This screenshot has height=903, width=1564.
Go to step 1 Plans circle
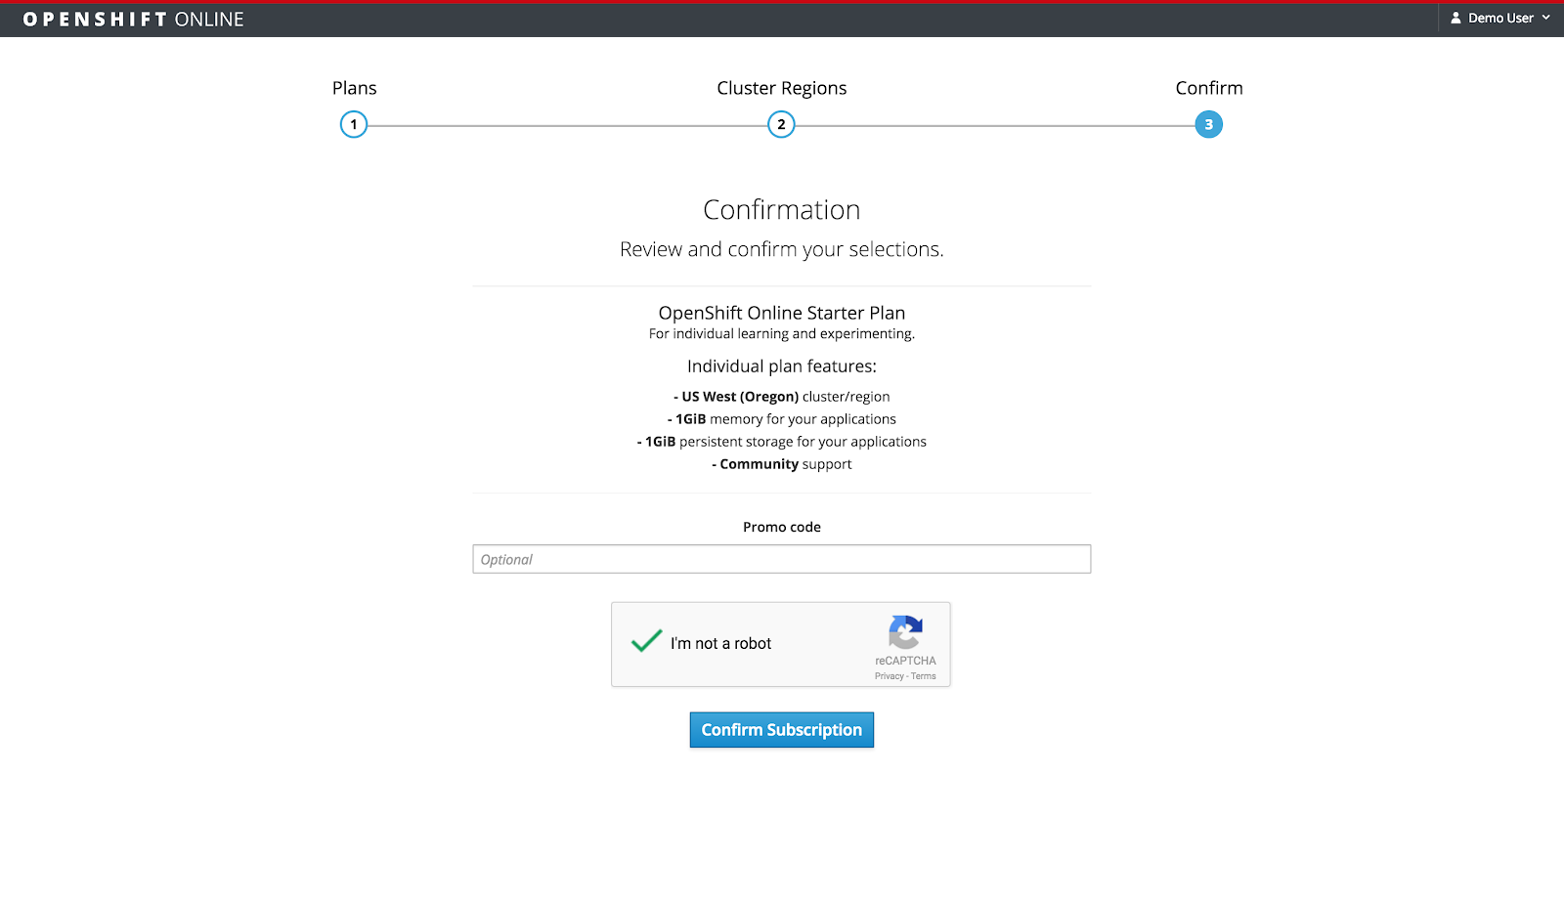[x=354, y=124]
